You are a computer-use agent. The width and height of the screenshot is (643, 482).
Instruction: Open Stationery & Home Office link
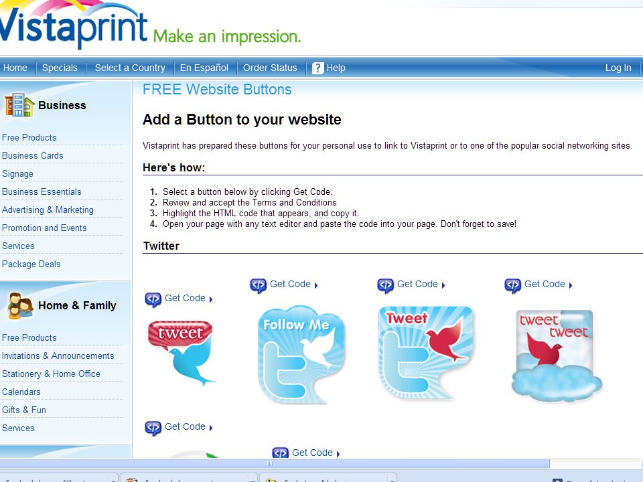[x=51, y=374]
